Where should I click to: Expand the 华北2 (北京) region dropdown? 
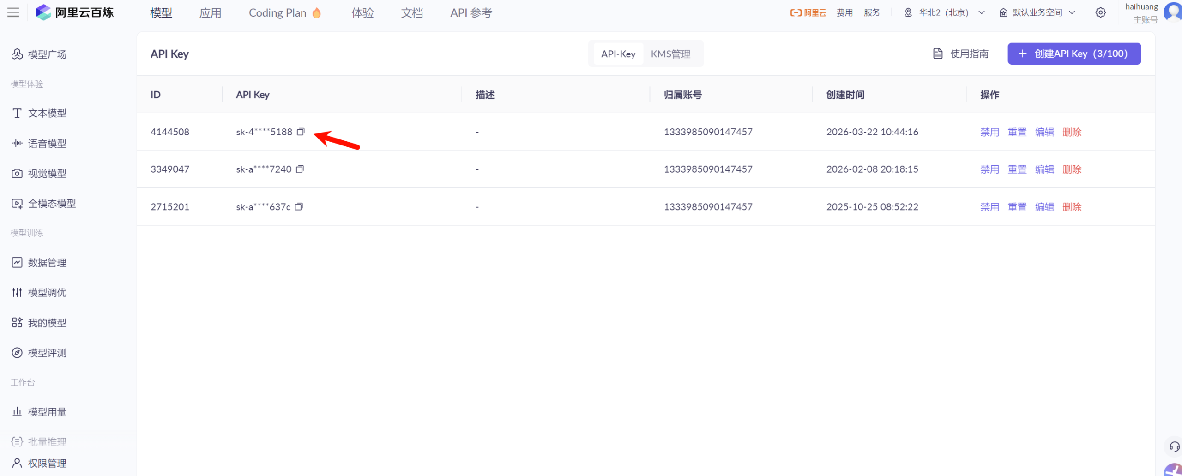(944, 12)
